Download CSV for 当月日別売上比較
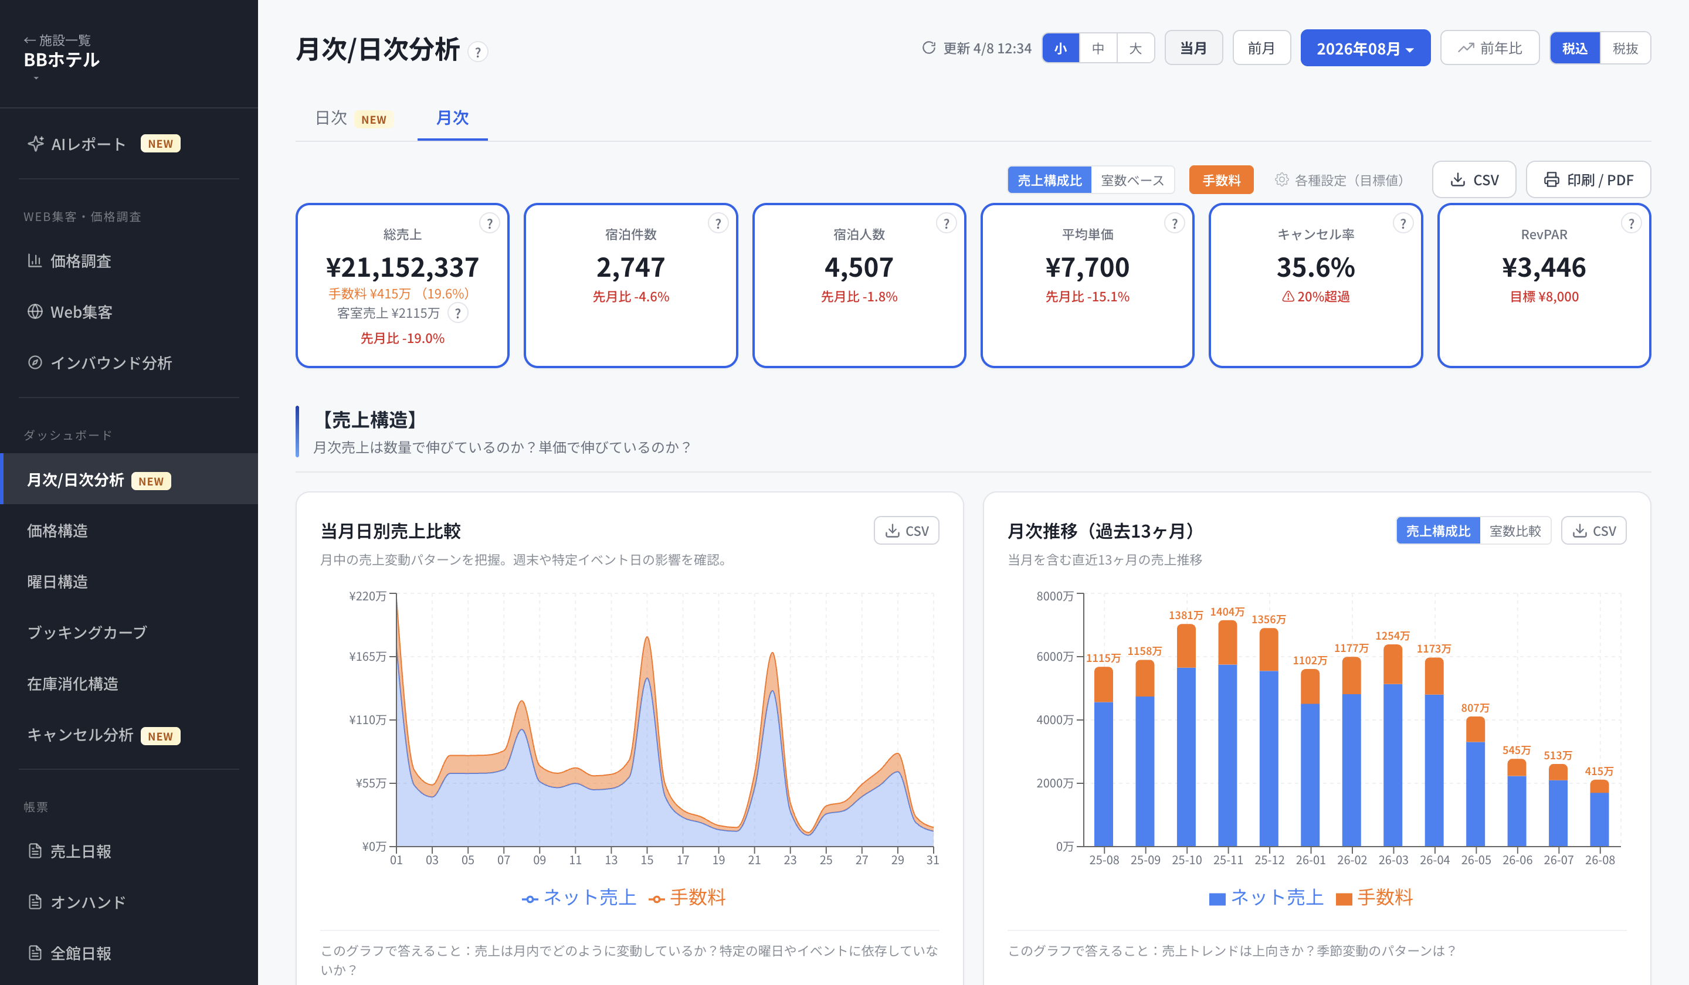 [906, 531]
